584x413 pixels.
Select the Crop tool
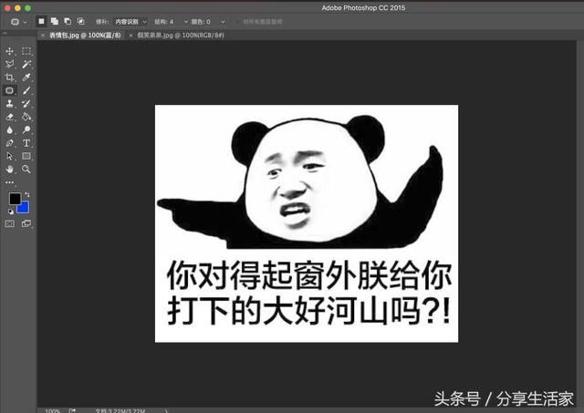(10, 77)
